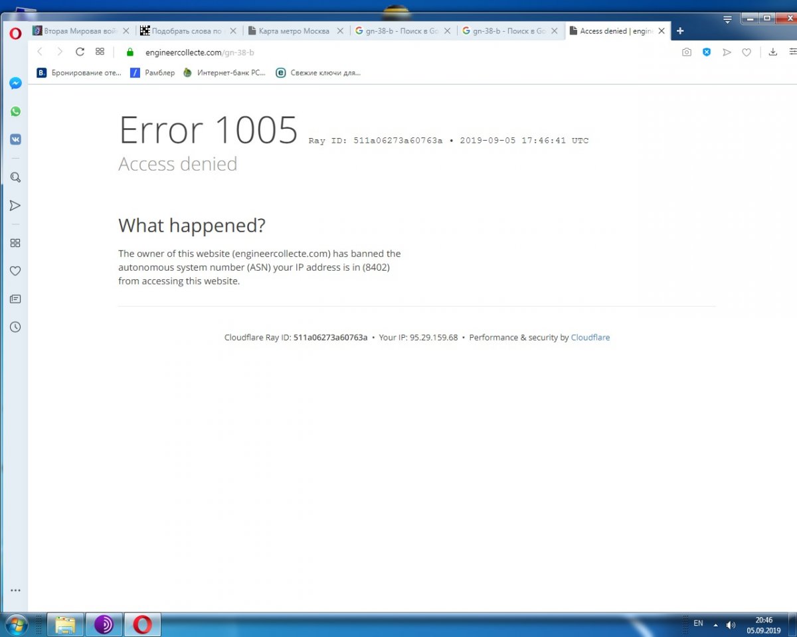Close the Подобрать слова tab
Viewport: 797px width, 637px height.
233,31
